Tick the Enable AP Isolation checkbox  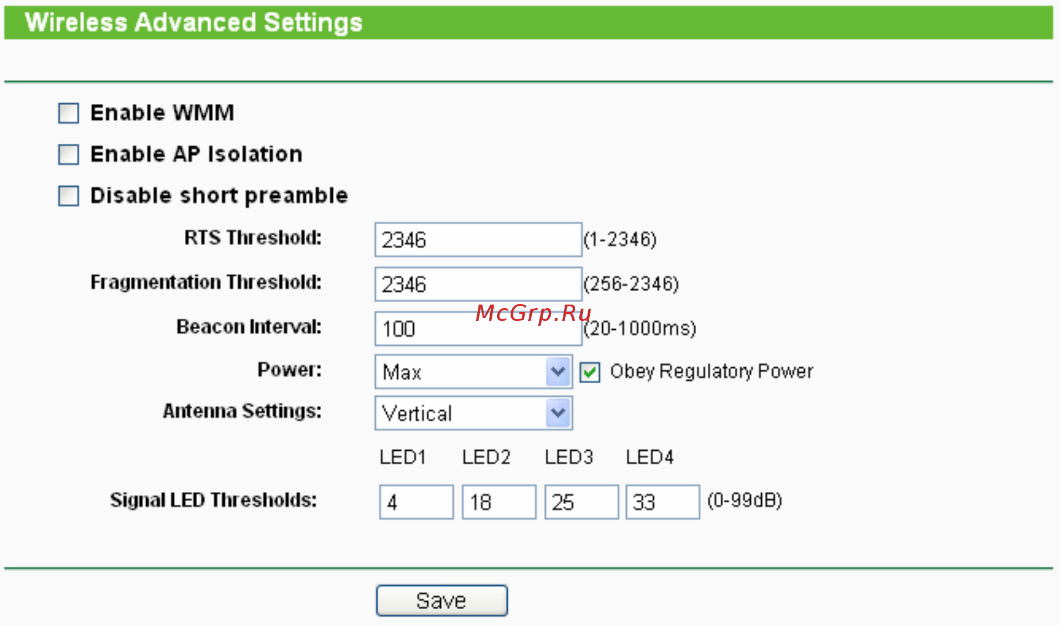[x=69, y=154]
